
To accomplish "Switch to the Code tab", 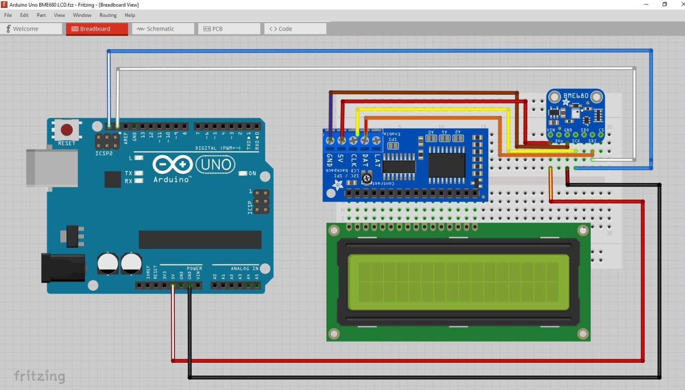I will tap(295, 29).
